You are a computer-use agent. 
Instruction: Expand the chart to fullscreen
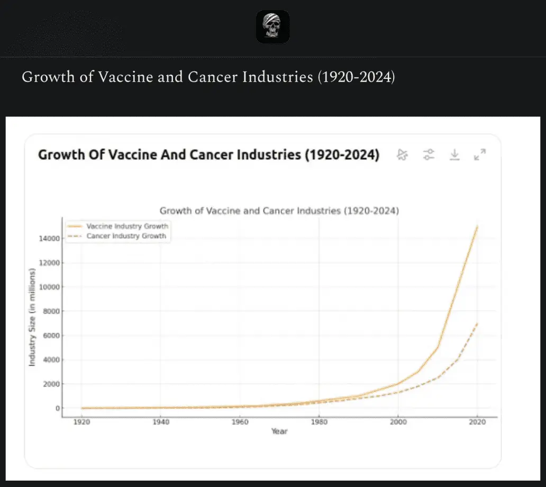[x=479, y=155]
